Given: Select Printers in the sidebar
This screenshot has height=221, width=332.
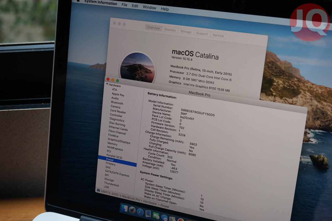Looking at the screenshot, I should [110, 164].
